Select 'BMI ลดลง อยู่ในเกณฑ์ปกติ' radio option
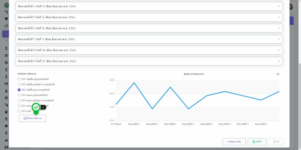This screenshot has width=301, height=150. click(19, 95)
